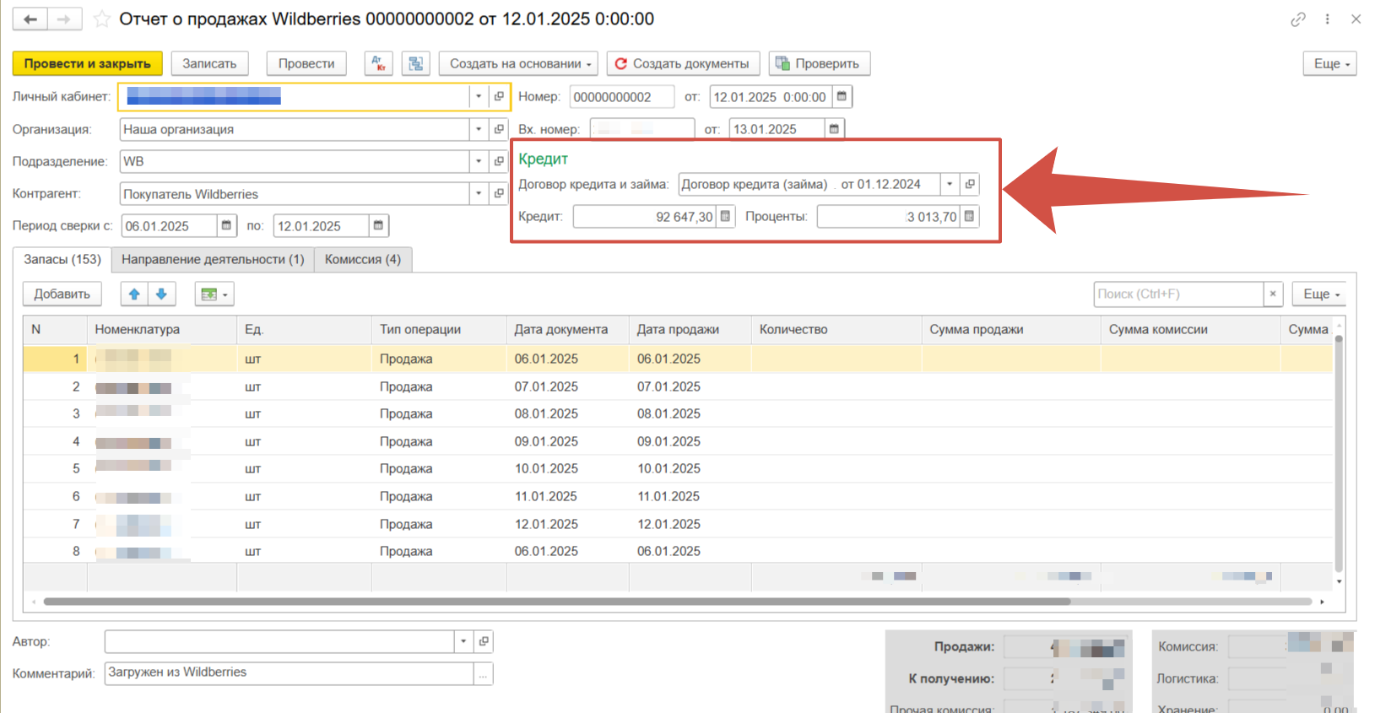Click Провести и закрыть
This screenshot has height=718, width=1375.
click(x=87, y=63)
